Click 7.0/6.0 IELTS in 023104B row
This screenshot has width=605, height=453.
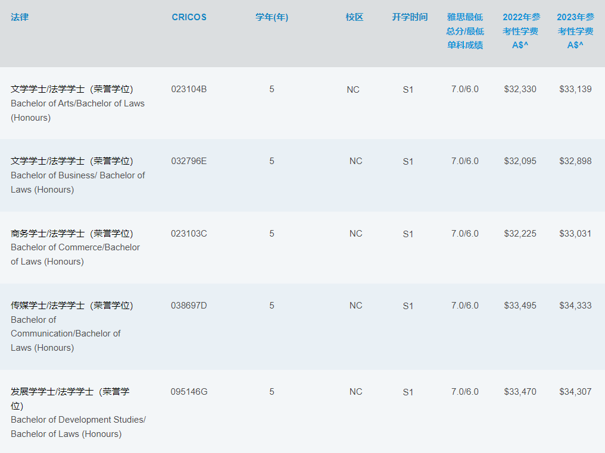tap(465, 89)
